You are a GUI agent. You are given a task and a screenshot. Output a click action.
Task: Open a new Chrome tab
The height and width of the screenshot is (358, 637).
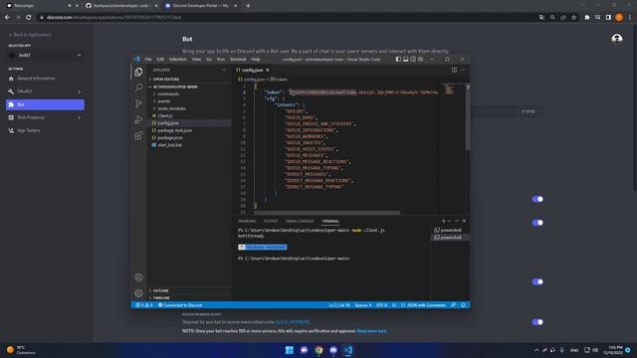pyautogui.click(x=248, y=6)
